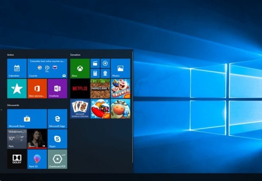Open the small Calculator tile

tap(95, 73)
